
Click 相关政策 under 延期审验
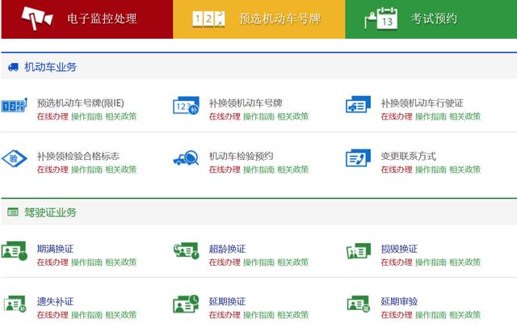(465, 315)
